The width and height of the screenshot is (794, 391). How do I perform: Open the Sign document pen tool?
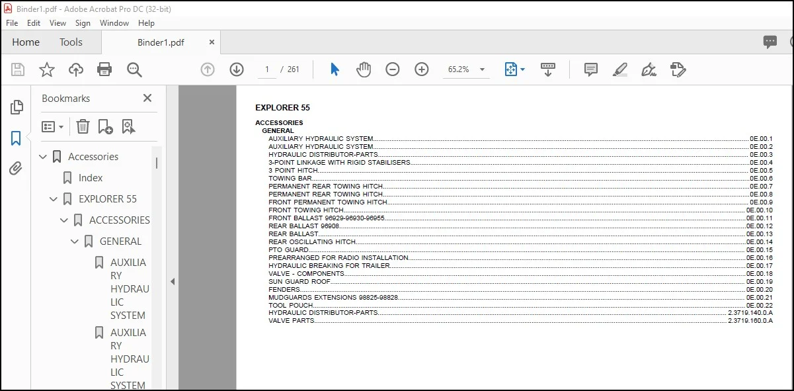coord(649,69)
